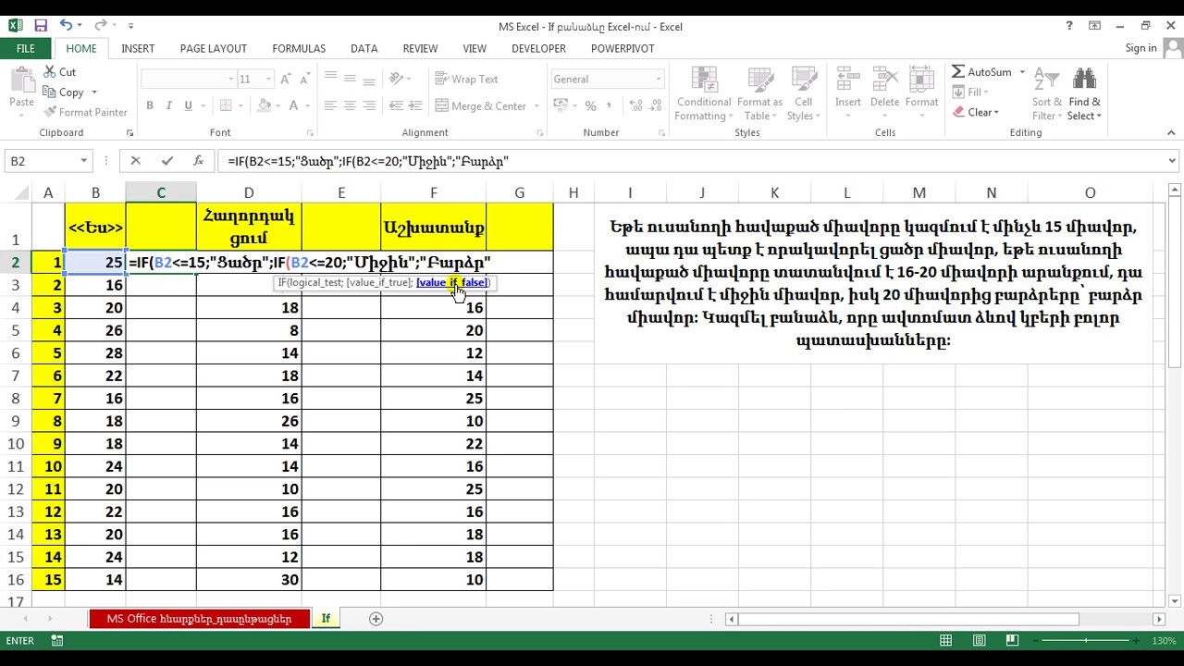Open Conditional Formatting menu
1184x666 pixels.
coord(704,93)
